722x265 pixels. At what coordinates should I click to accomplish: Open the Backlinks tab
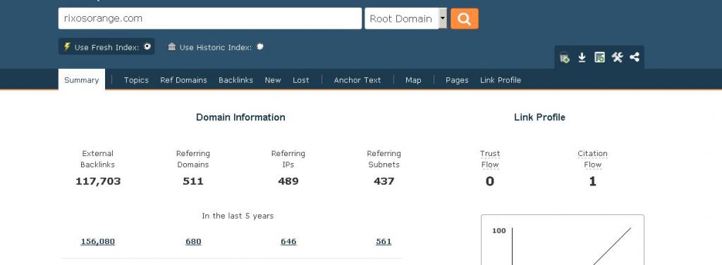click(235, 80)
